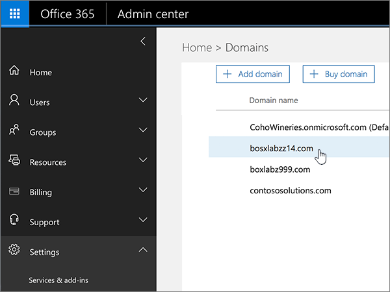Screen dimensions: 390x292
Task: Collapse the Settings section chevron
Action: (x=143, y=250)
